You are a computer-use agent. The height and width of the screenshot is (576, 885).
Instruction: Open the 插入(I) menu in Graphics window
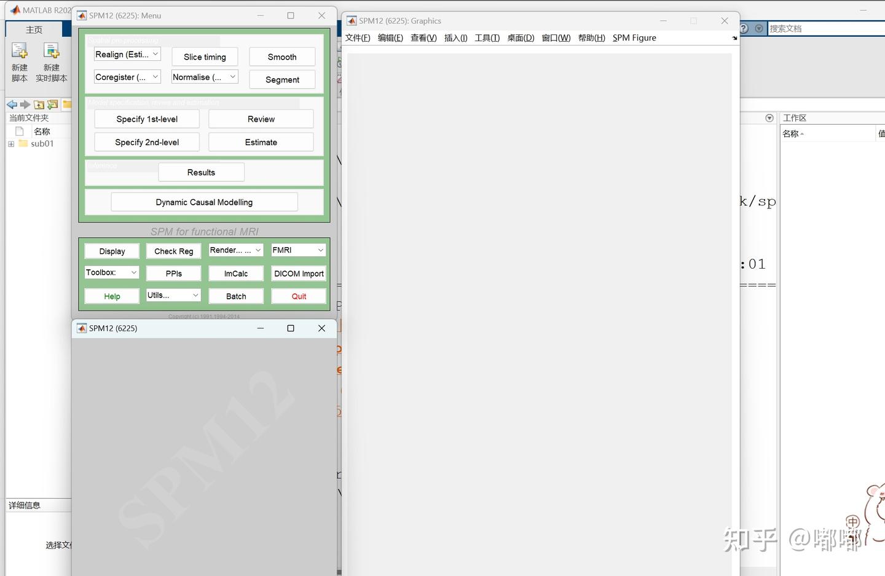[456, 38]
